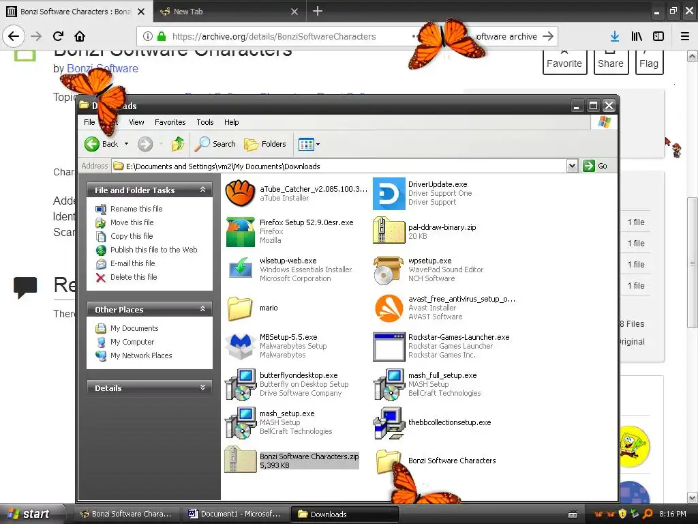Image resolution: width=698 pixels, height=524 pixels.
Task: Open My Computer in Other Places
Action: point(132,342)
